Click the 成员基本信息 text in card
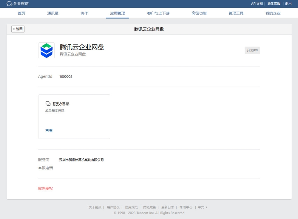The image size is (298, 219). (55, 111)
